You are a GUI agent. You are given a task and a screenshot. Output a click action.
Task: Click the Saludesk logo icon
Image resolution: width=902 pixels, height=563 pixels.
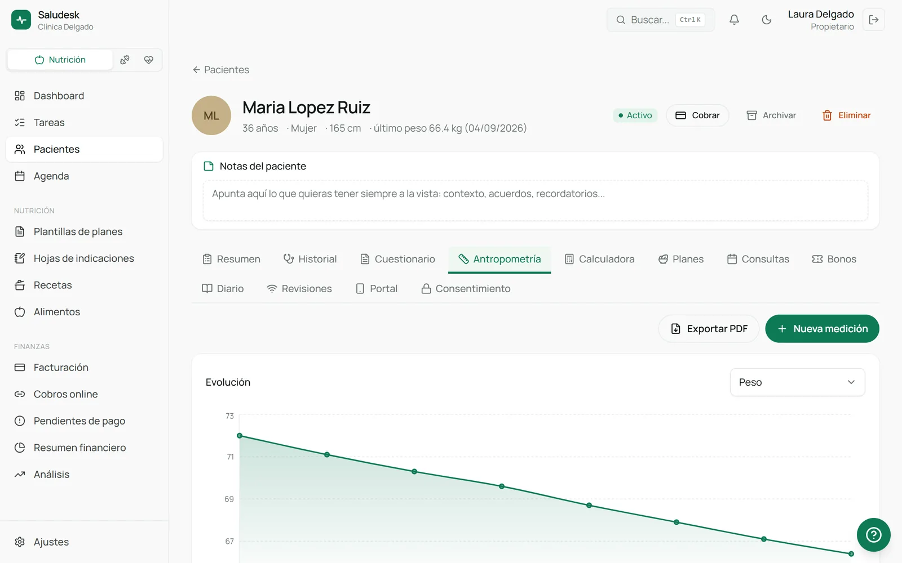coord(21,20)
